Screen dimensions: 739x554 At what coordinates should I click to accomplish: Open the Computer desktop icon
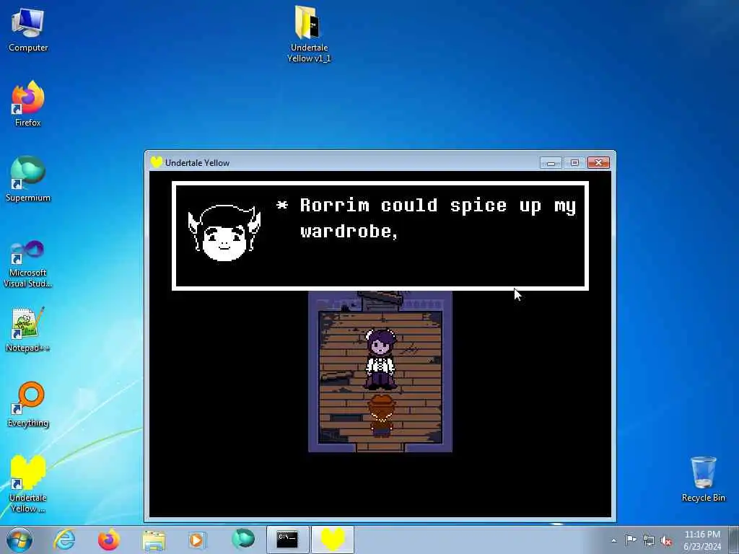coord(28,29)
